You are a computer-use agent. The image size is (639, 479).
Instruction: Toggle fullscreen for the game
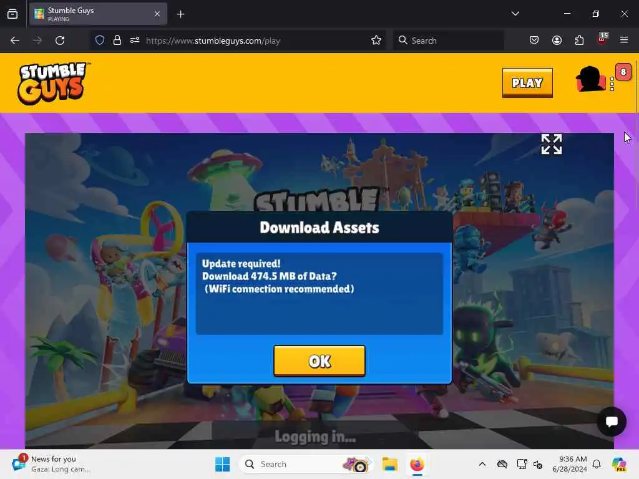(x=552, y=144)
